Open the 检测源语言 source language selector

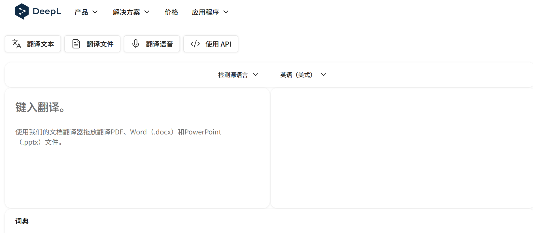tap(238, 75)
